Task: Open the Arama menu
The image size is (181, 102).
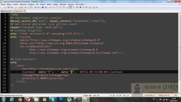Action: click(16, 4)
